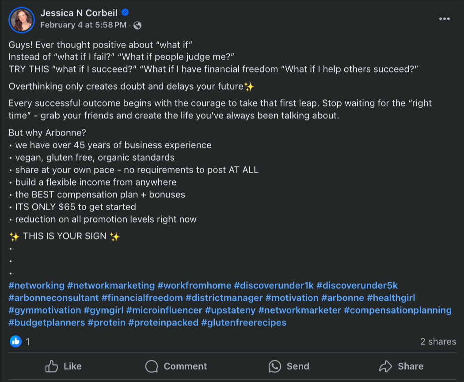The width and height of the screenshot is (464, 382).
Task: Open the #networking hashtag
Action: click(x=36, y=285)
